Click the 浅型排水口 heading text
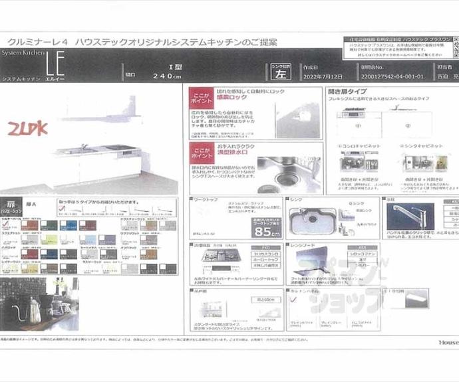The height and width of the screenshot is (382, 459). click(232, 152)
